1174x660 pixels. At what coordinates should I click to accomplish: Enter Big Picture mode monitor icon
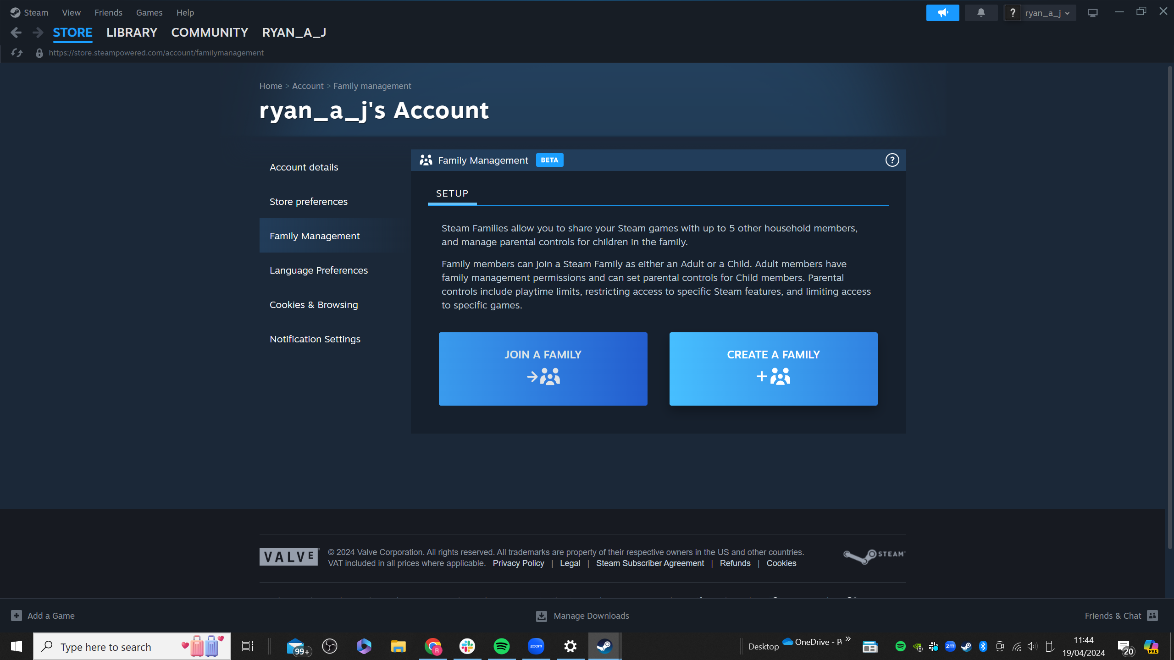1093,13
